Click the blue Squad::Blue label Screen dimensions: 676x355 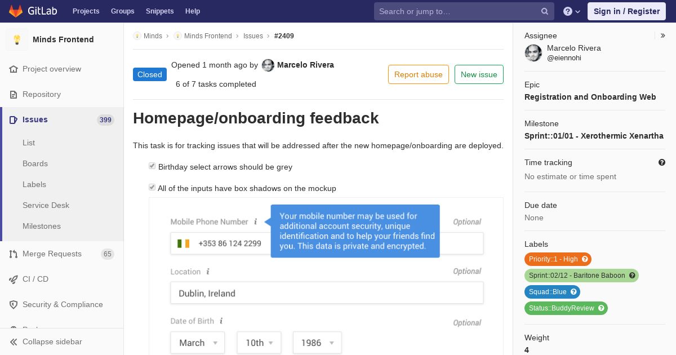(x=552, y=292)
